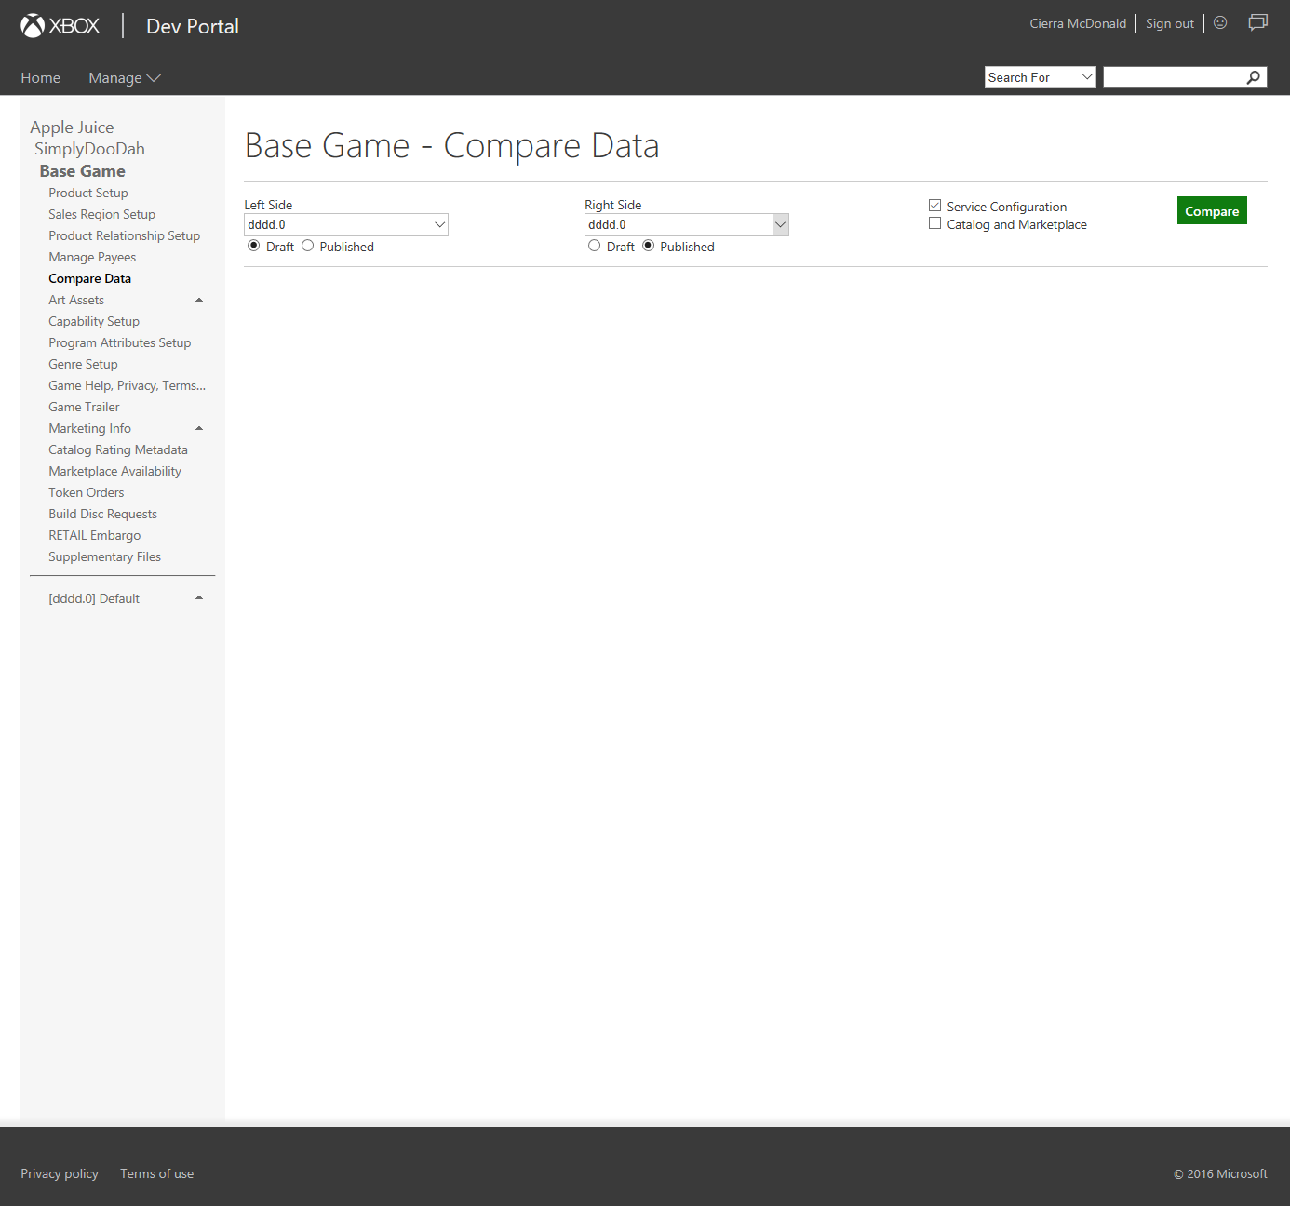The image size is (1290, 1206).
Task: Open RETAIL Embargo page
Action: pos(95,535)
